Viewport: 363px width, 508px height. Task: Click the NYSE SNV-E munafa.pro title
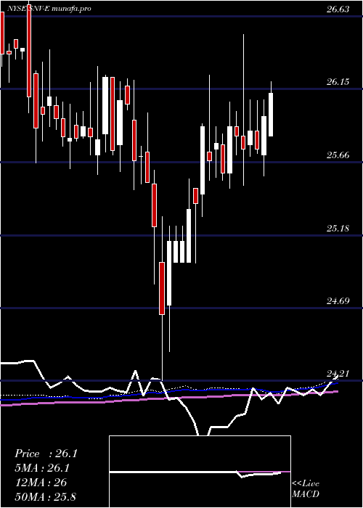click(49, 9)
